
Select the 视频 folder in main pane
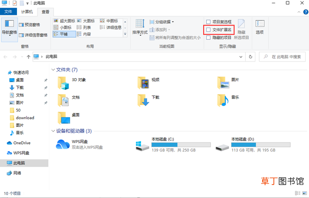(148, 83)
